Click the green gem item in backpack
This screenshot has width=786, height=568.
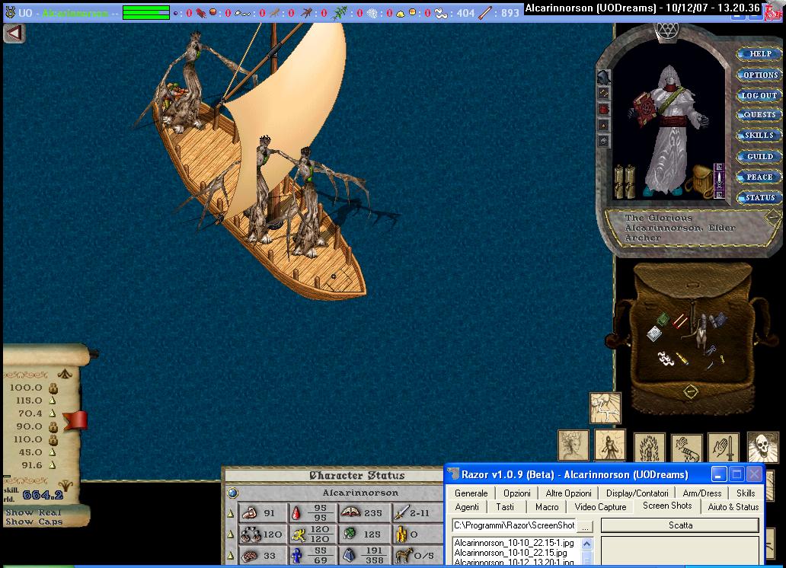tap(663, 319)
